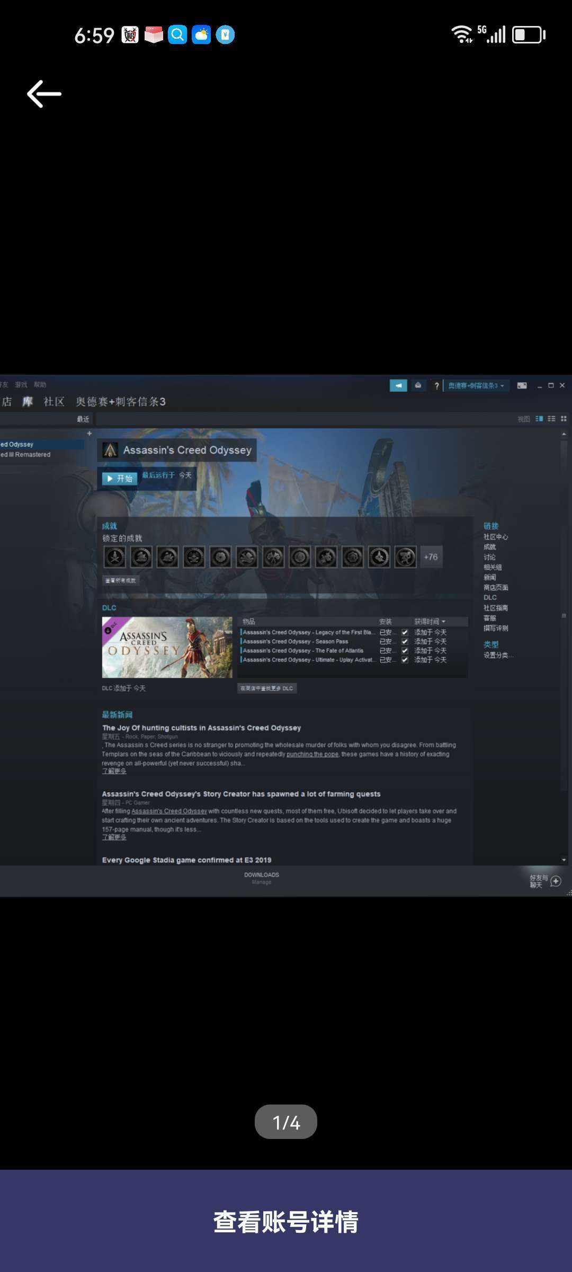Open the 讨论 link
Viewport: 572px width, 1272px height.
pos(490,557)
